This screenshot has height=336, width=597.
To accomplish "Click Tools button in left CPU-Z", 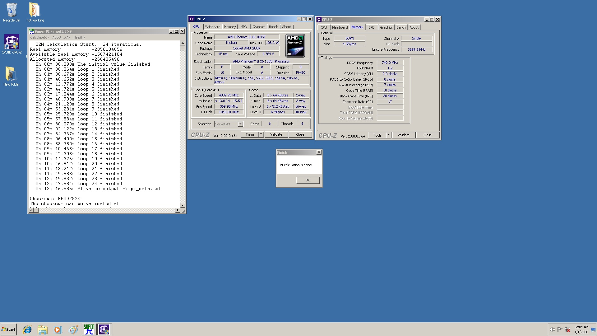I will point(250,134).
